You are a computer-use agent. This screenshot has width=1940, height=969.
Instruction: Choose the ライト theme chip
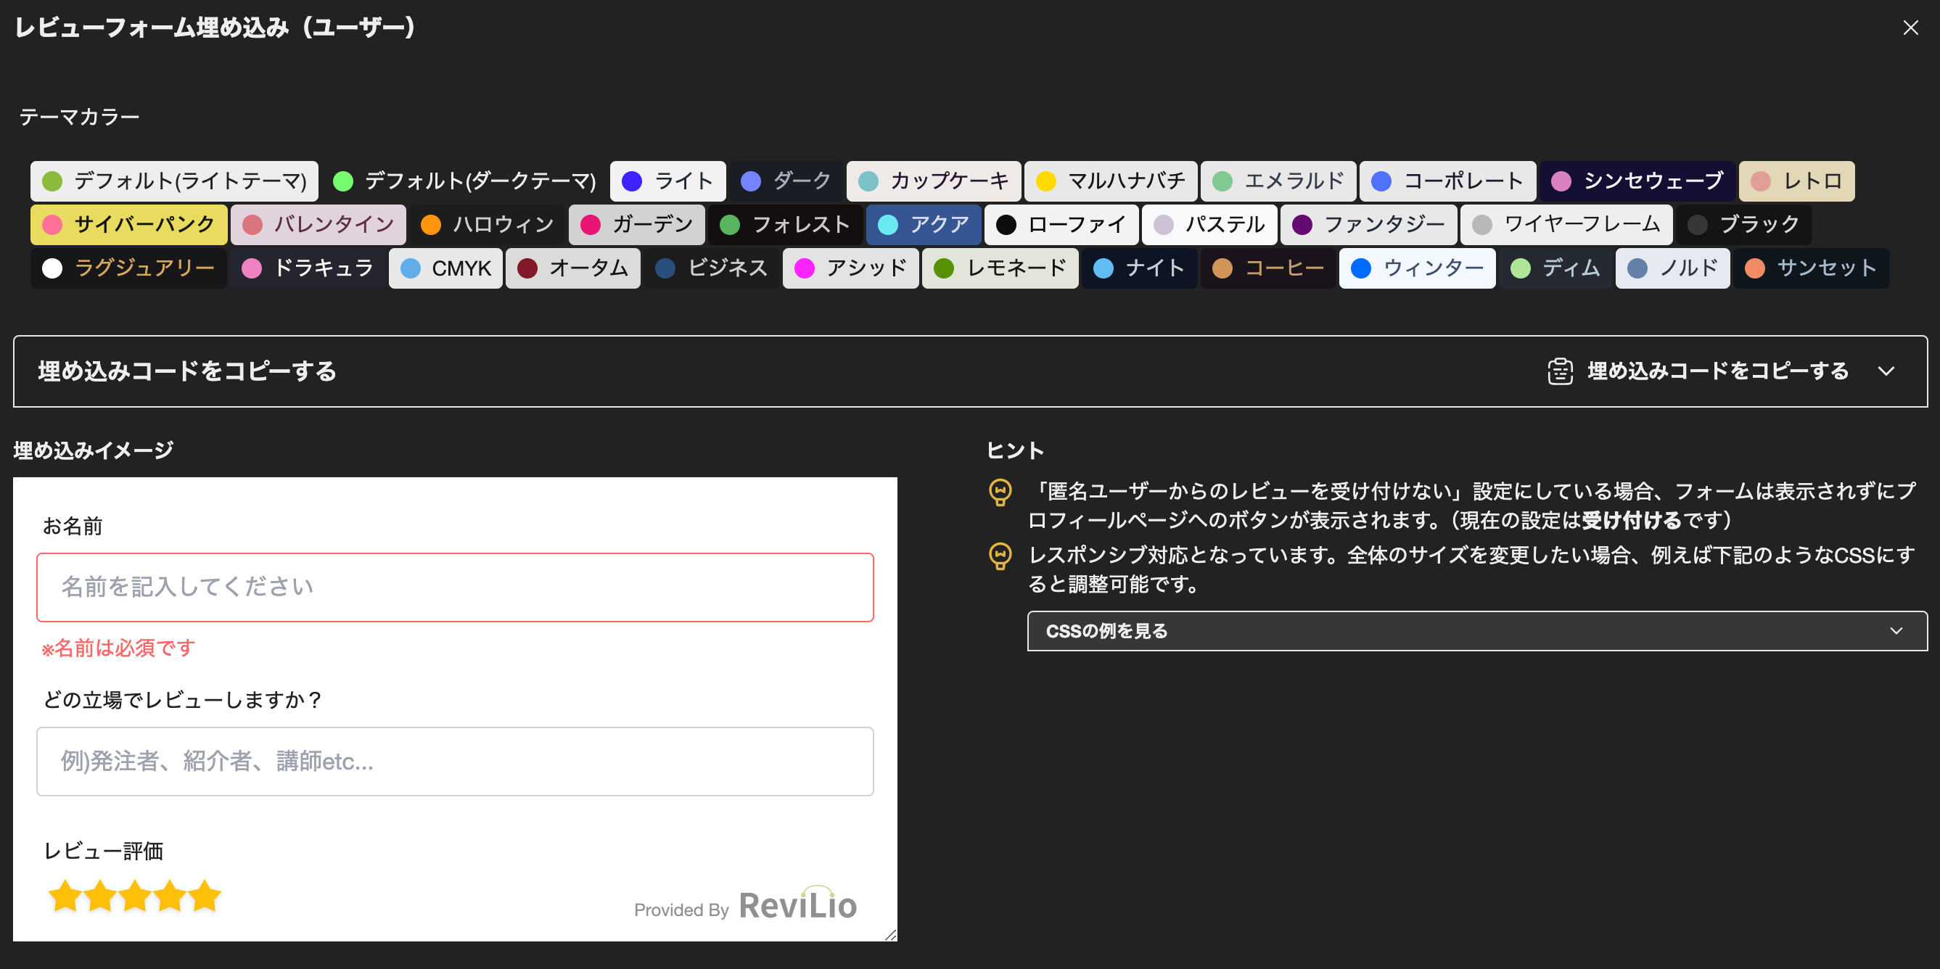click(667, 181)
